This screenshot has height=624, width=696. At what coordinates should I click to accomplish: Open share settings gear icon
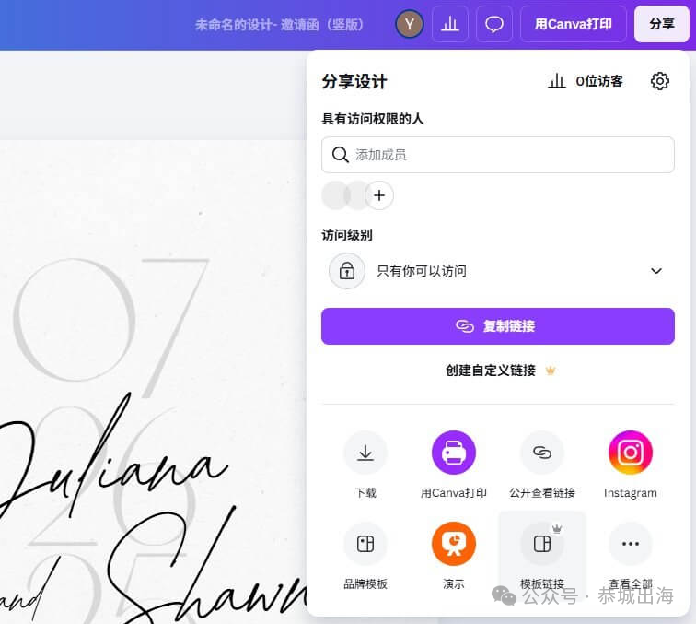tap(660, 81)
